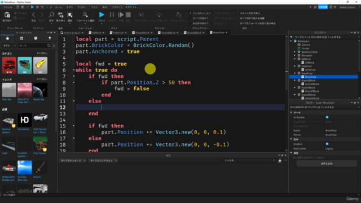Start the large blue Play button
Image resolution: width=361 pixels, height=203 pixels.
point(102,15)
